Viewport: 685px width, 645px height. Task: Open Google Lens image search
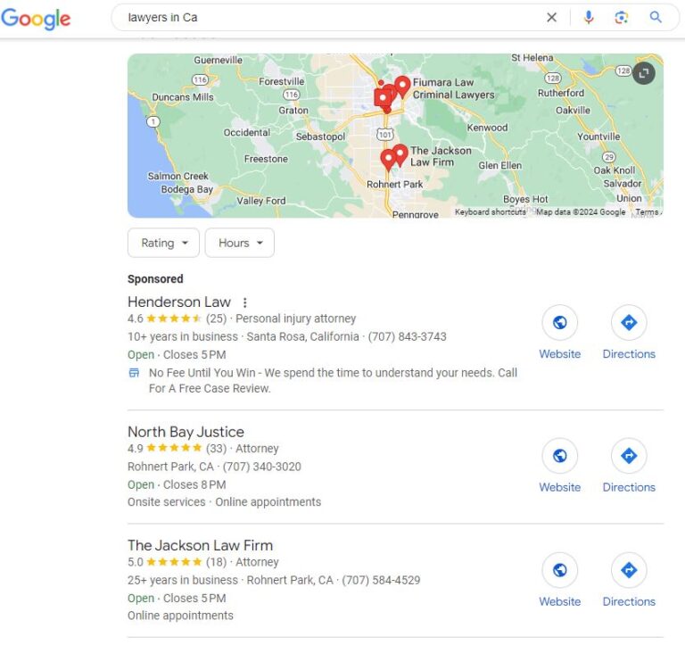tap(622, 17)
